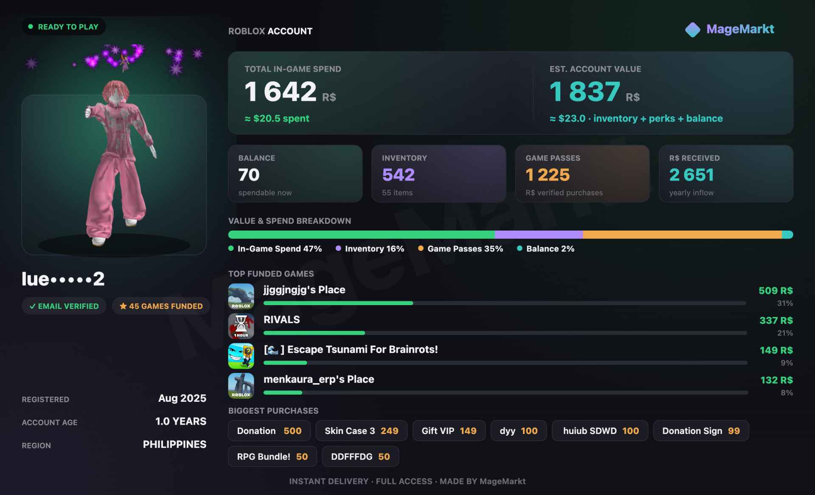
Task: Click the green READY TO PLAY status dot
Action: (31, 27)
